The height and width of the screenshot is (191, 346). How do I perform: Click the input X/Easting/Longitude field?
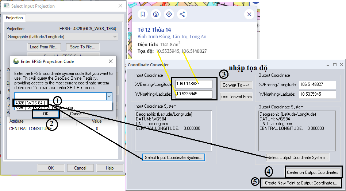[193, 84]
